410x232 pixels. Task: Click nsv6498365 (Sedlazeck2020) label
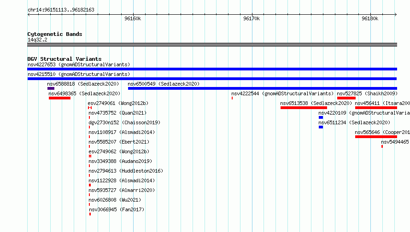click(x=84, y=93)
